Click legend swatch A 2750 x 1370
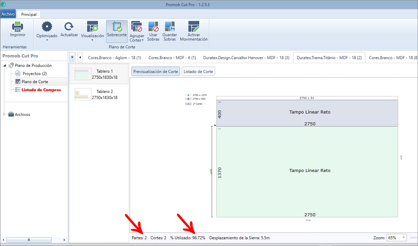418x246 pixels. [x=188, y=95]
